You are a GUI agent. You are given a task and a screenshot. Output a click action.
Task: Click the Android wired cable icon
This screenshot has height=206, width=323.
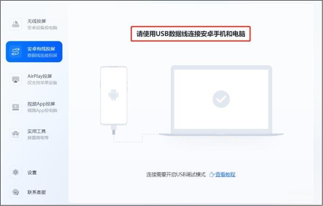click(16, 52)
